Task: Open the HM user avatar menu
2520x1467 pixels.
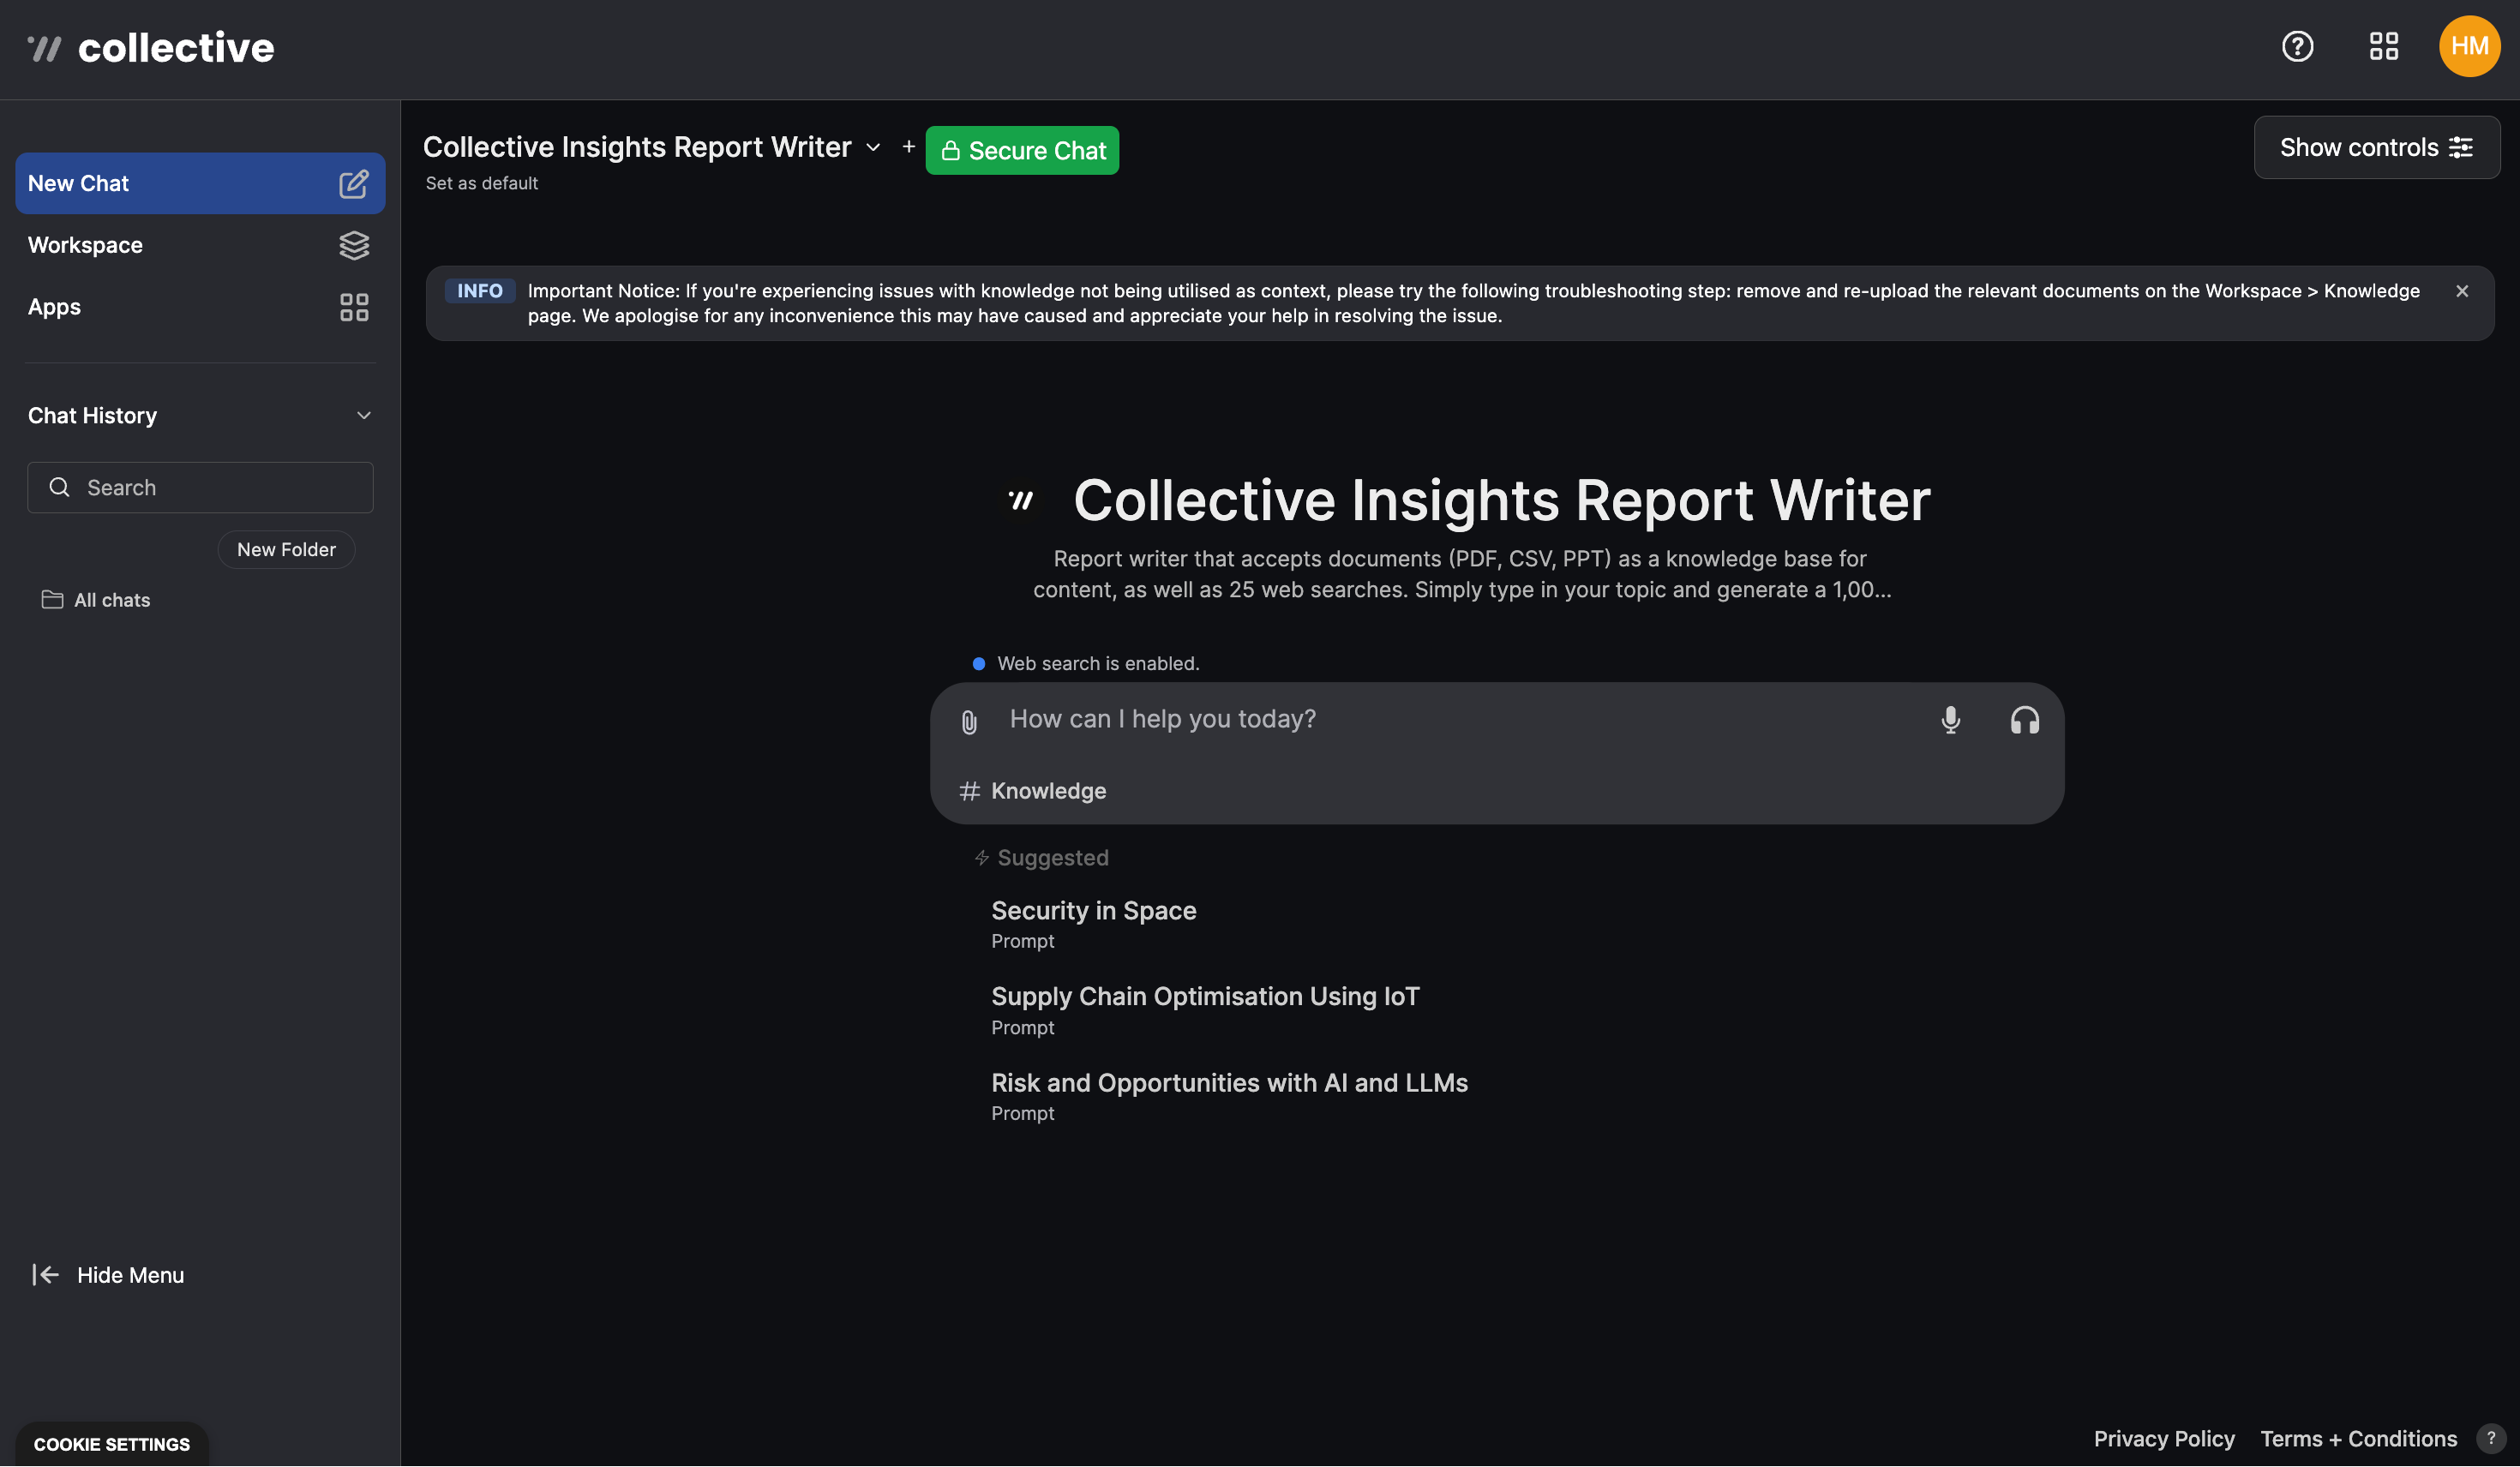Action: [2469, 46]
